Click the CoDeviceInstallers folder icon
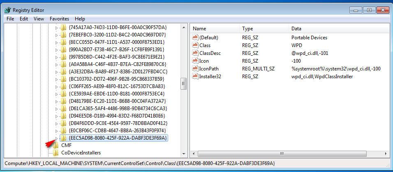 click(56, 152)
